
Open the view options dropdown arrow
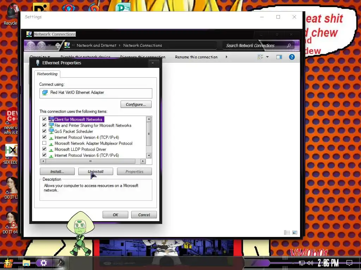click(x=267, y=57)
